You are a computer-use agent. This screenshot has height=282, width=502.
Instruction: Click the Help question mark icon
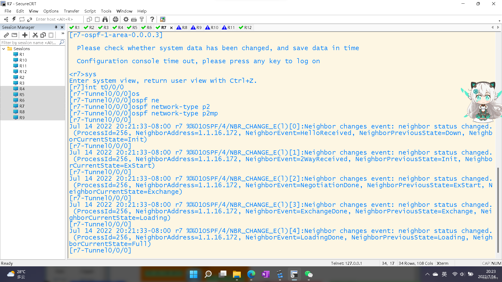152,19
